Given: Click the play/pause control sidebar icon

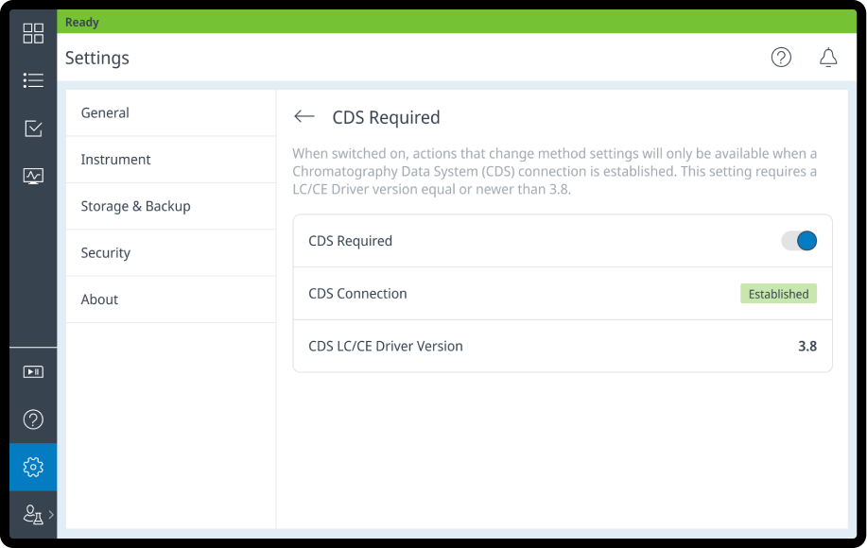Looking at the screenshot, I should pos(33,372).
